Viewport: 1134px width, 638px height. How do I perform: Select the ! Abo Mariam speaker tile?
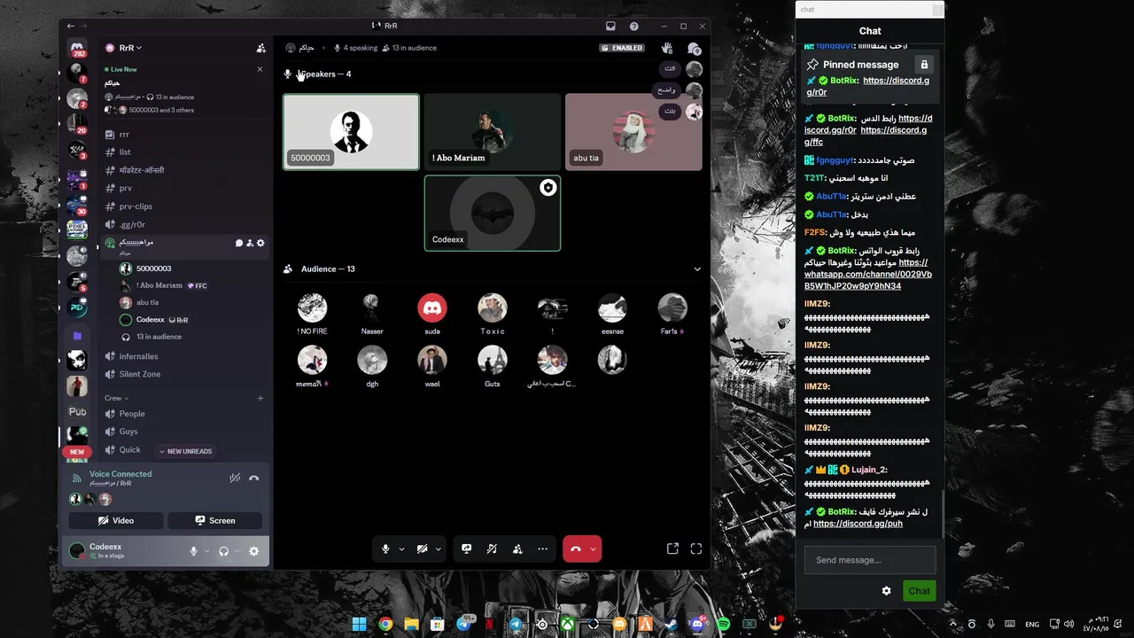(x=493, y=132)
